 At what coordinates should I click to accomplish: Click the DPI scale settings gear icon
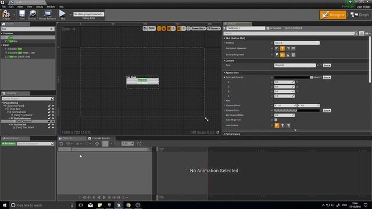[x=218, y=132]
